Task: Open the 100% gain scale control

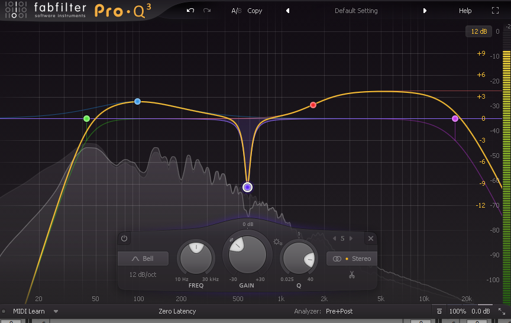Action: click(x=458, y=311)
